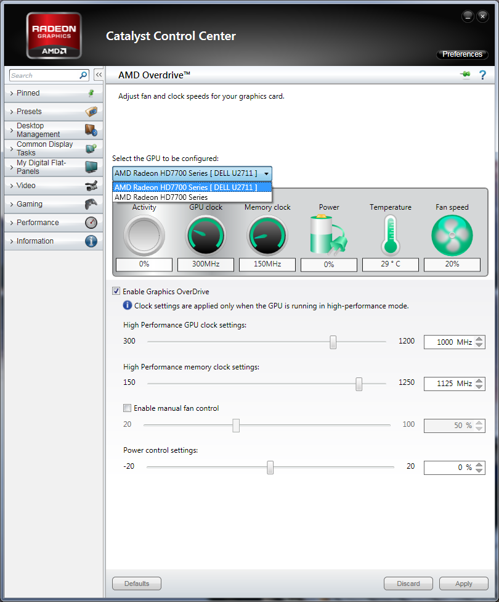Click the 150MHz memory clock value

pyautogui.click(x=267, y=264)
